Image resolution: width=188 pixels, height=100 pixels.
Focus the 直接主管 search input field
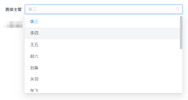[104, 9]
